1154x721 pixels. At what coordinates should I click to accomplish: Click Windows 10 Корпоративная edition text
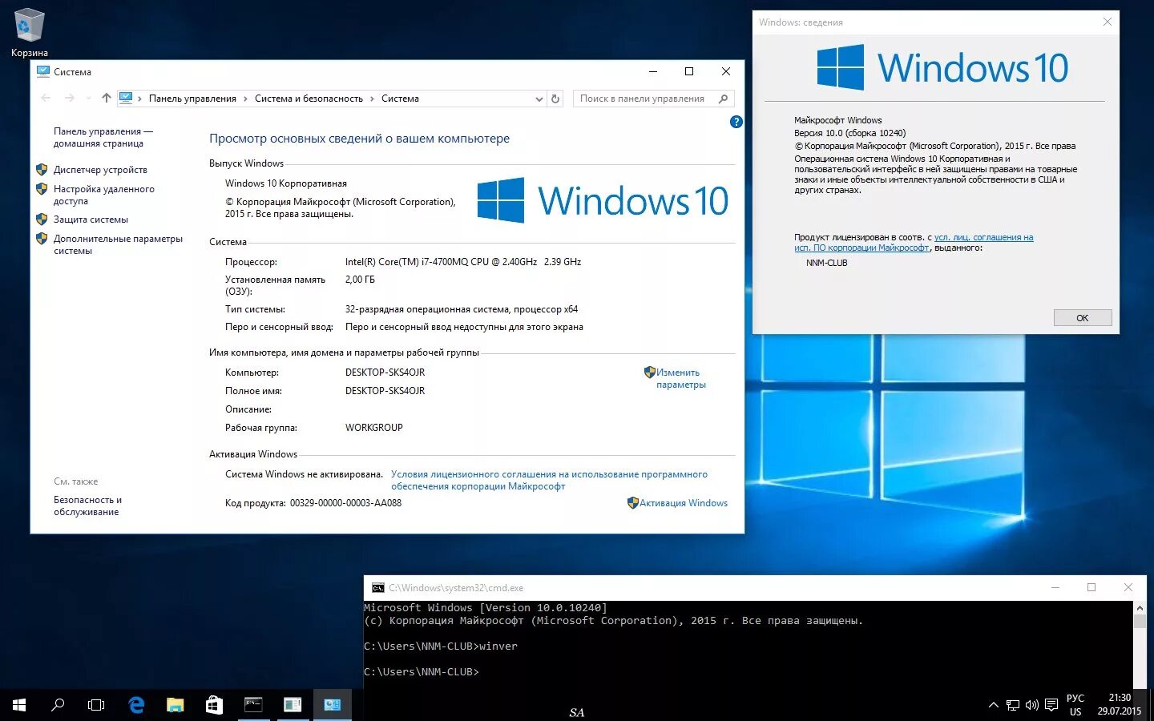pyautogui.click(x=286, y=183)
